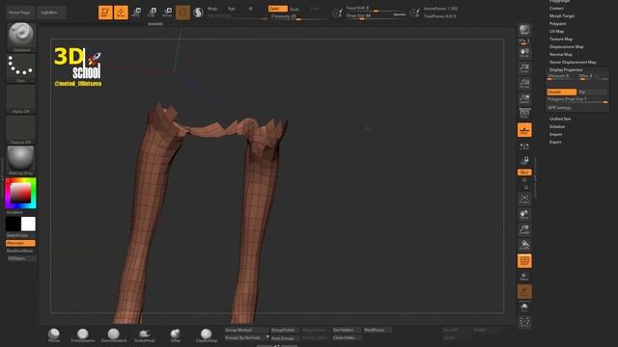
Task: Click the Frame icon
Action: pos(524,199)
